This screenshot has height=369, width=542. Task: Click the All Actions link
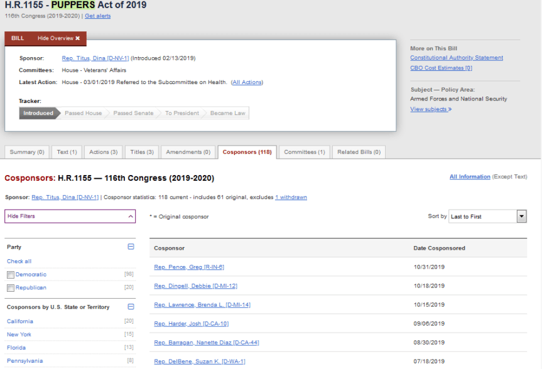[247, 82]
